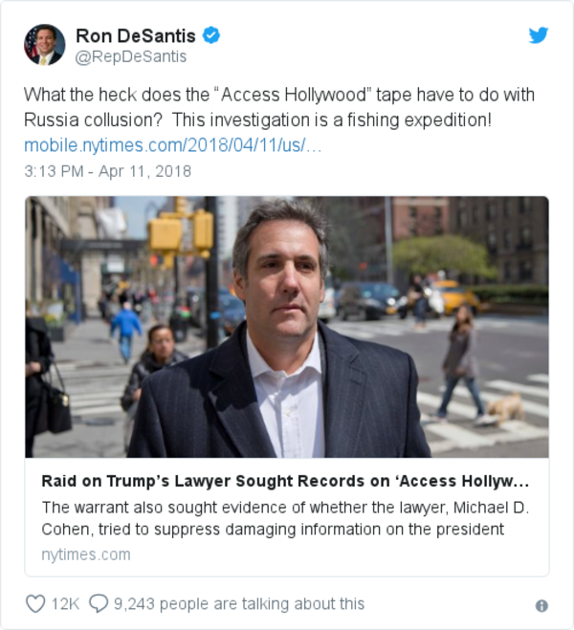This screenshot has height=630, width=574.
Task: Click the white card footer beside nytimes.com
Action: pos(340,554)
